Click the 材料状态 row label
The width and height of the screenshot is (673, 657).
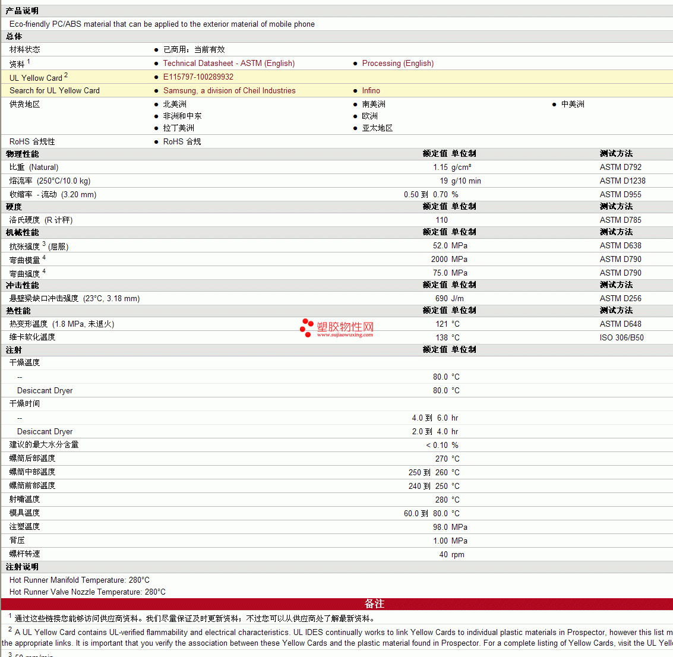[24, 50]
